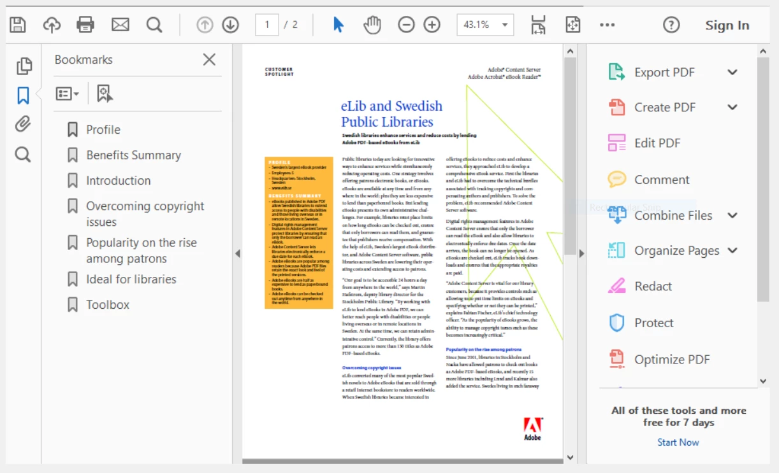Open the Attachments paperclip panel
779x473 pixels.
pos(24,124)
